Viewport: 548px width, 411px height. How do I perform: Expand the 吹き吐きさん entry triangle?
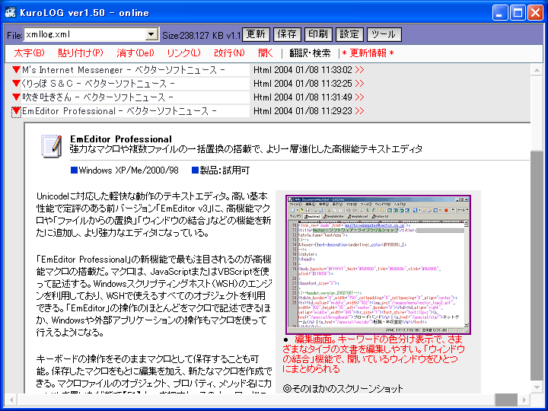point(16,97)
